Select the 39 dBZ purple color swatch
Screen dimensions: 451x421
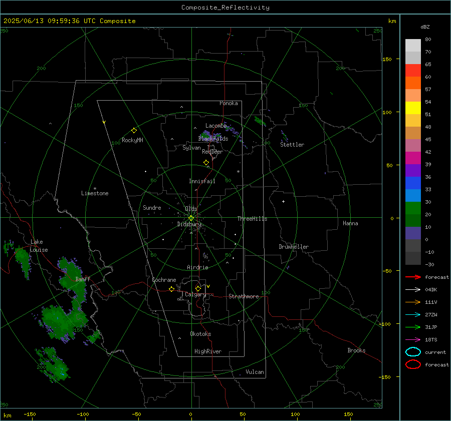pos(413,170)
